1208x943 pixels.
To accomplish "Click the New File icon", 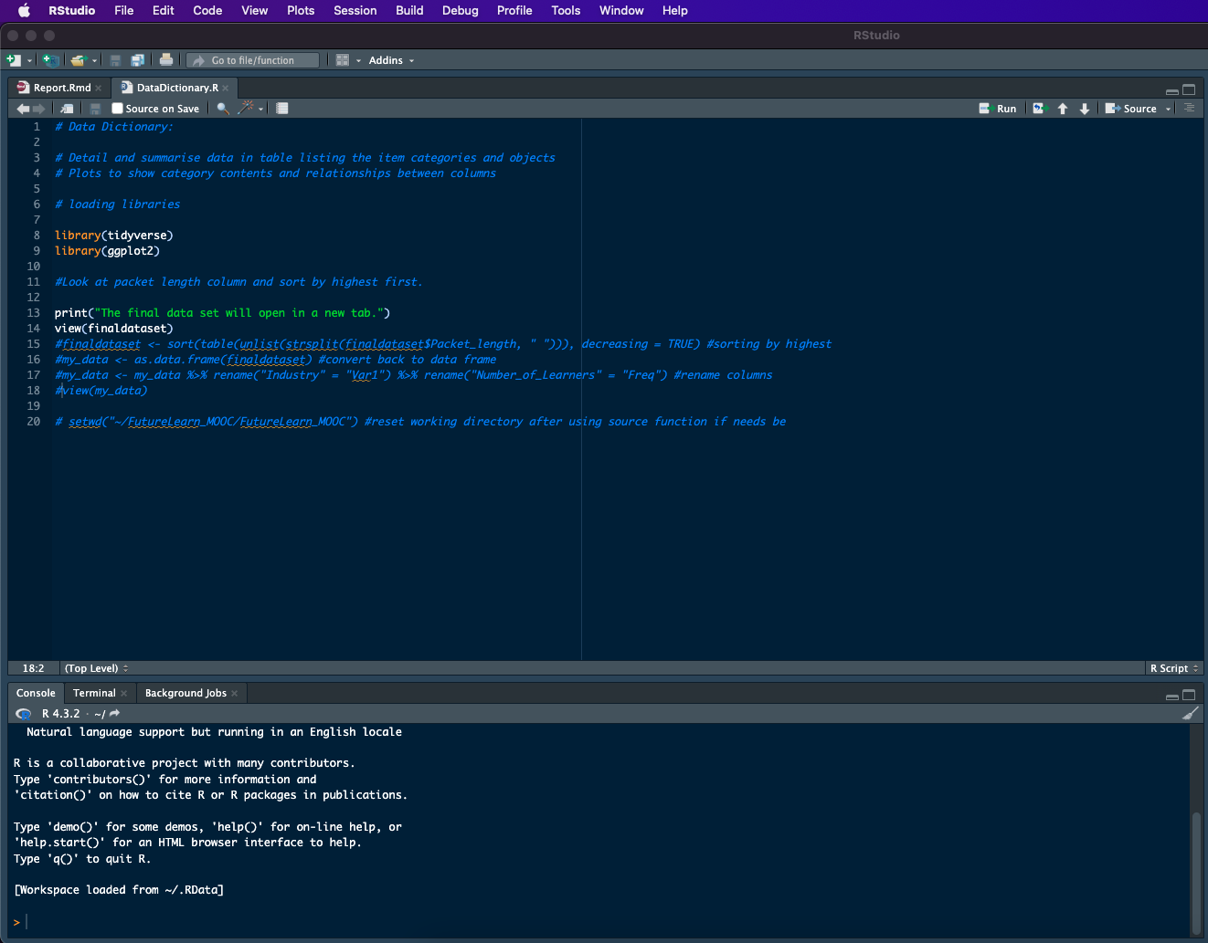I will point(13,60).
